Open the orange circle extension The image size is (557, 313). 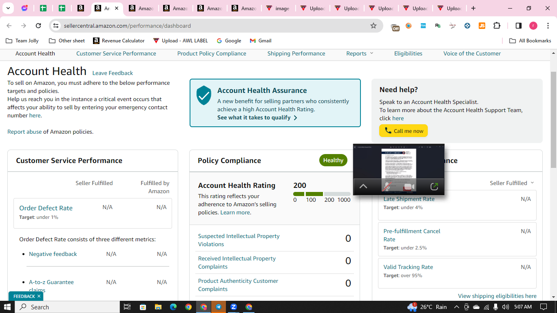pyautogui.click(x=409, y=26)
